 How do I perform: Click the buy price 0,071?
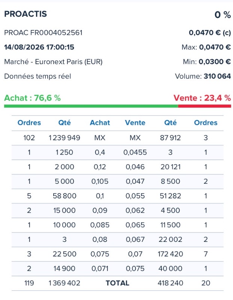coord(100,268)
